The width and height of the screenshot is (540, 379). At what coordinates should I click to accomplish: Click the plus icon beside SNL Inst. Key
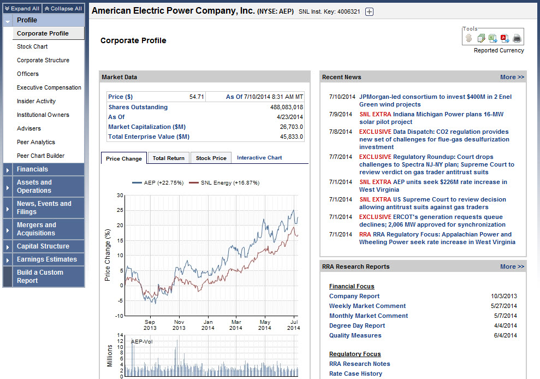pyautogui.click(x=369, y=11)
